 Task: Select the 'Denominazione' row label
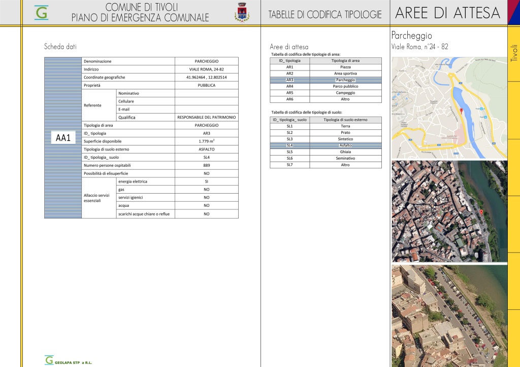coord(97,61)
